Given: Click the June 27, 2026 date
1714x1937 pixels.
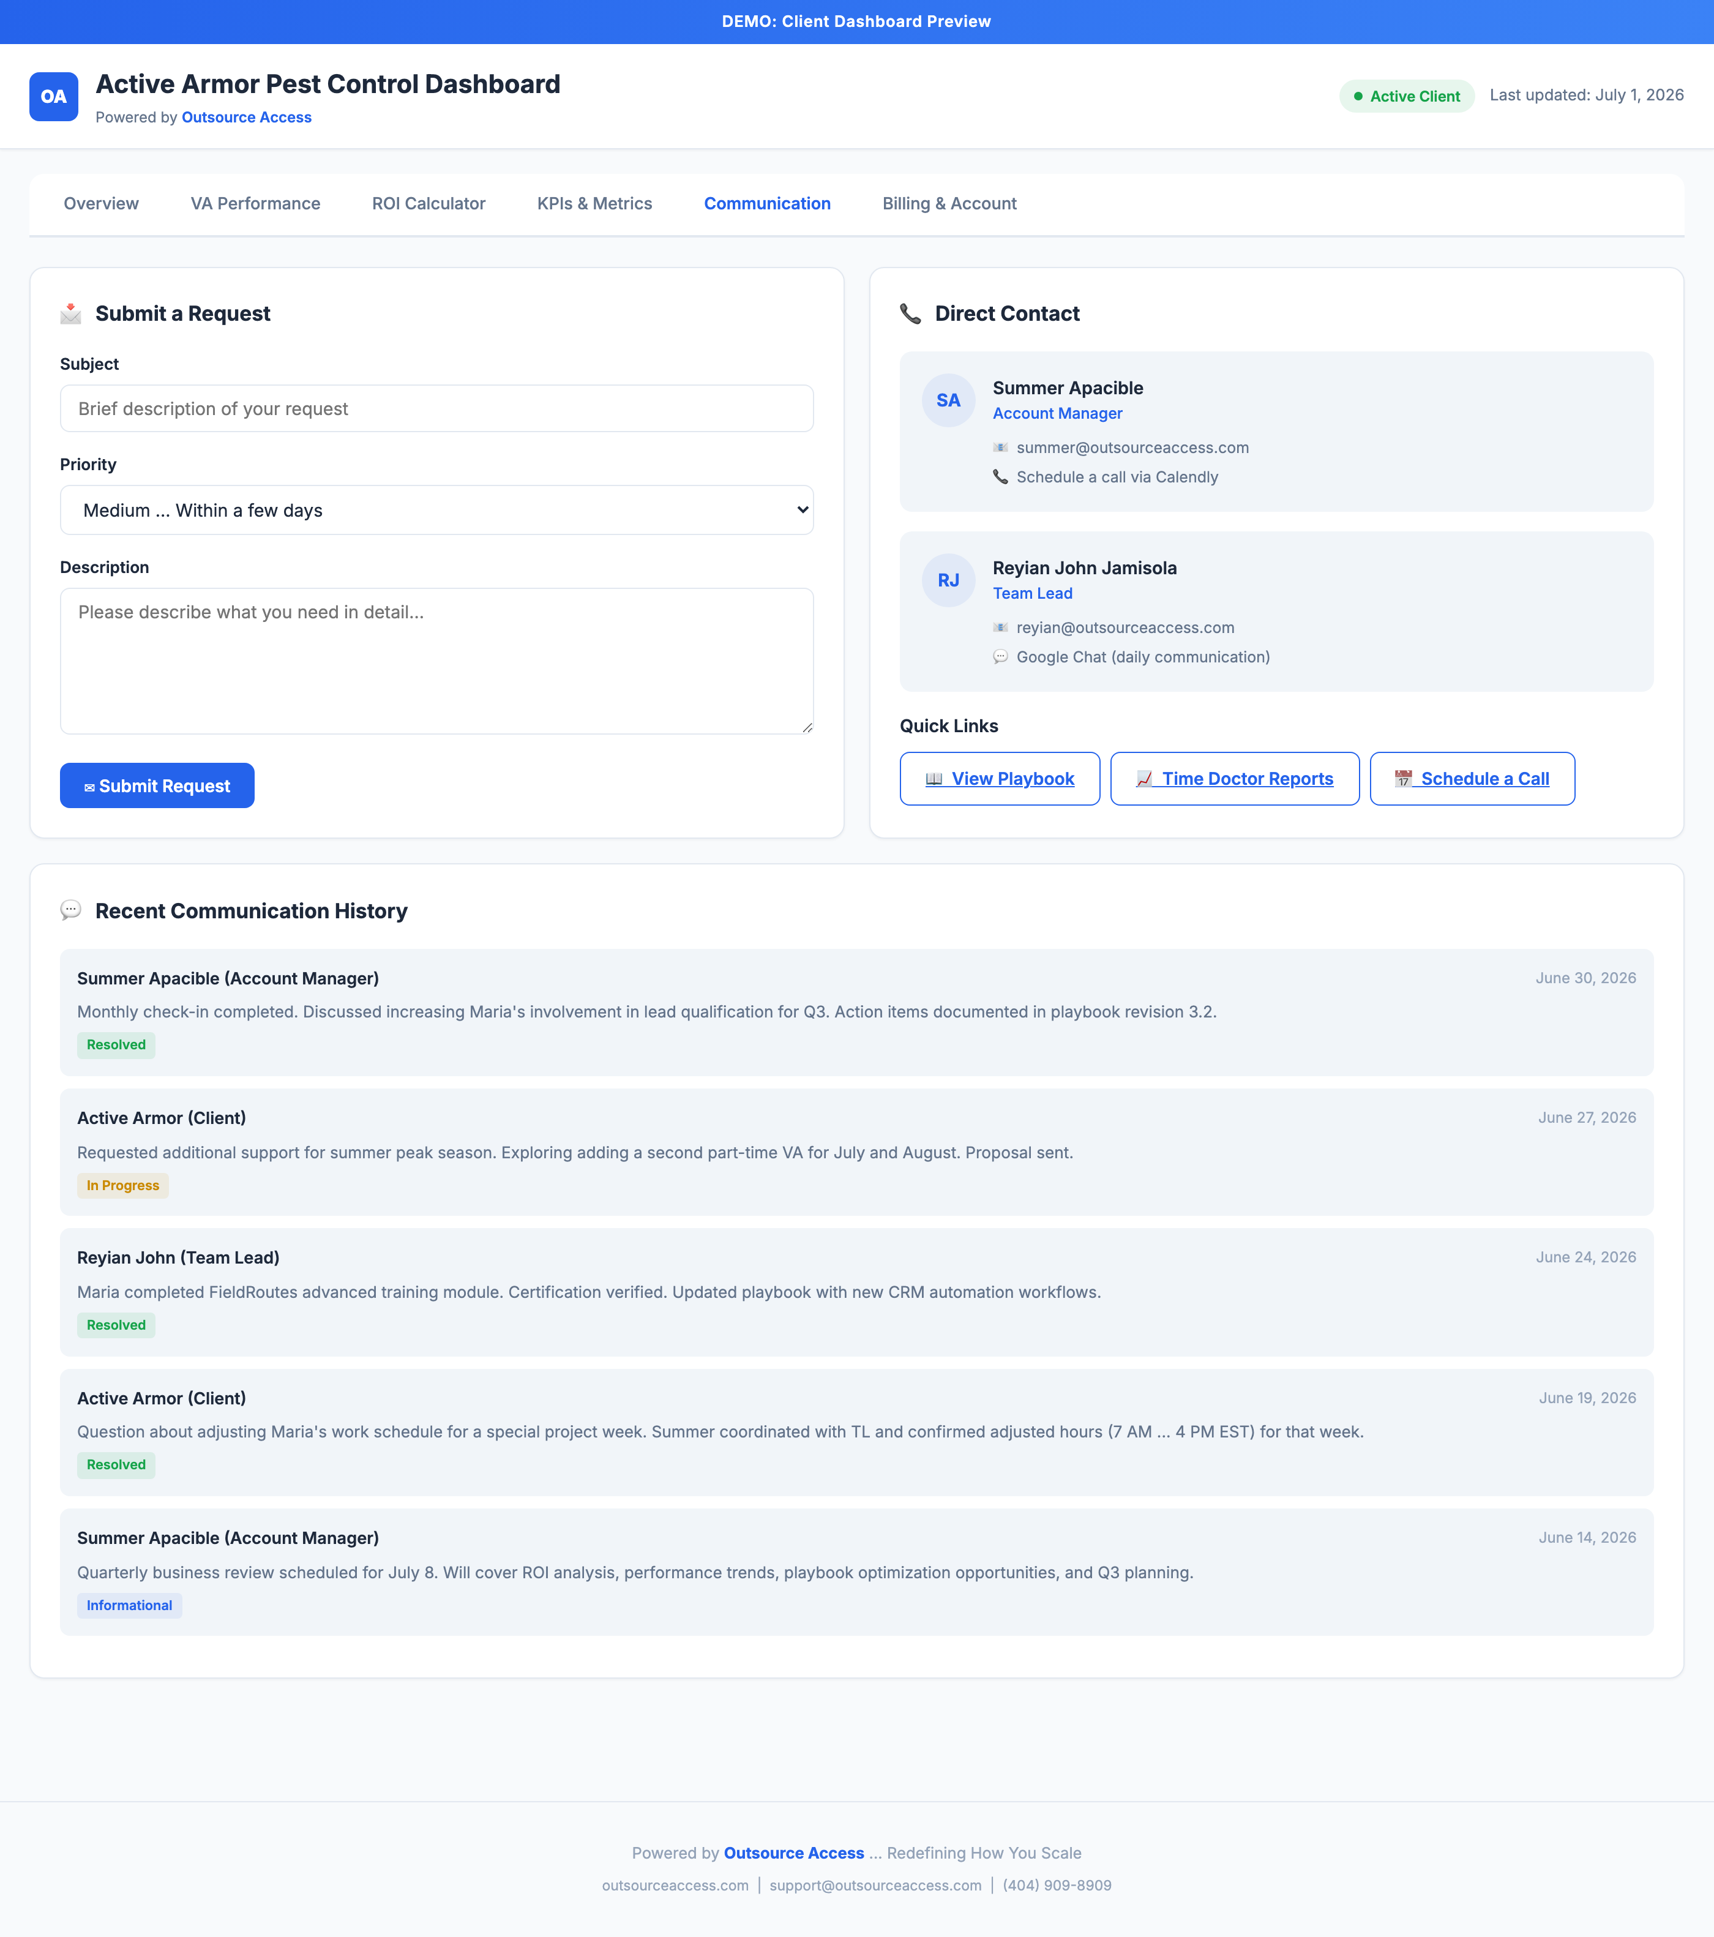Looking at the screenshot, I should tap(1587, 1117).
